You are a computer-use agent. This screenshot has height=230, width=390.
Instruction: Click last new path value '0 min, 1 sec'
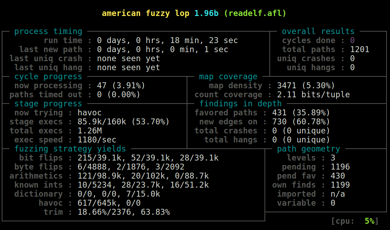tap(199, 49)
